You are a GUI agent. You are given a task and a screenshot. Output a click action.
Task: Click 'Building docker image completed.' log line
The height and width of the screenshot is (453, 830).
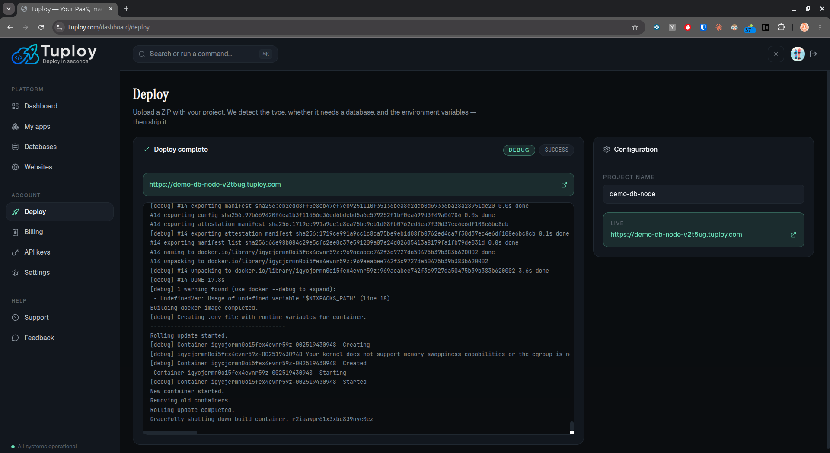click(204, 308)
